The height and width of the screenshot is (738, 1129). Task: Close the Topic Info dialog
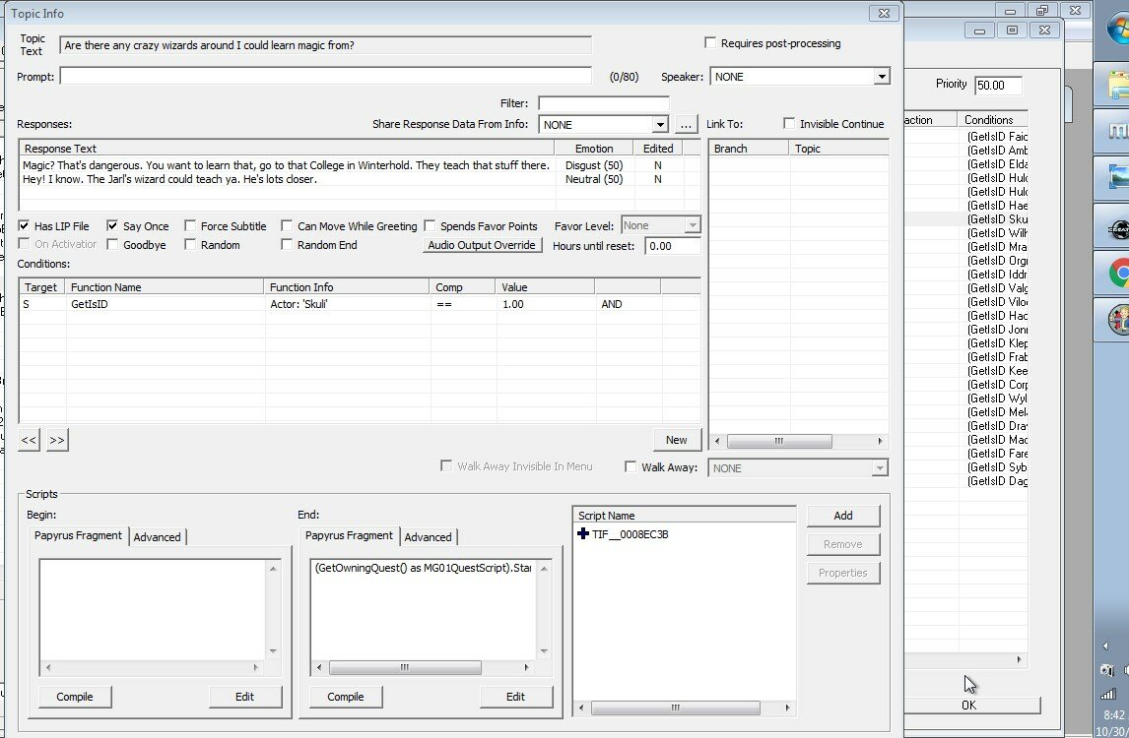click(x=884, y=13)
